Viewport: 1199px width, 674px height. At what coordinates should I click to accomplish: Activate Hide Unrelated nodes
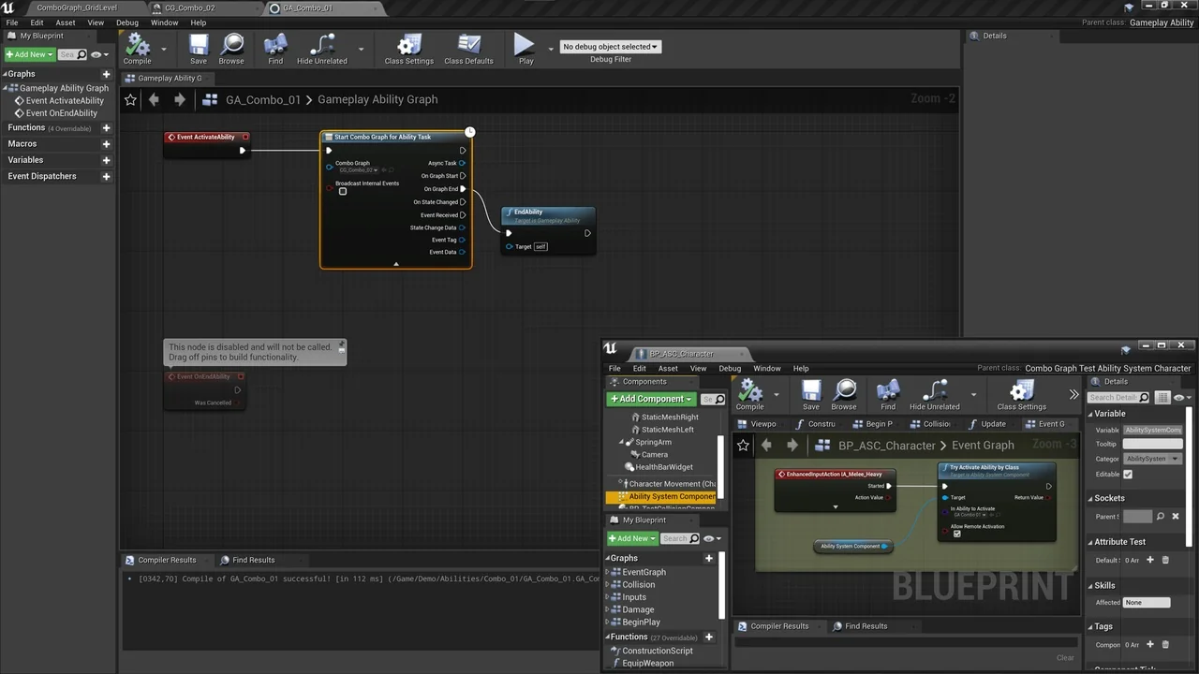[x=321, y=48]
